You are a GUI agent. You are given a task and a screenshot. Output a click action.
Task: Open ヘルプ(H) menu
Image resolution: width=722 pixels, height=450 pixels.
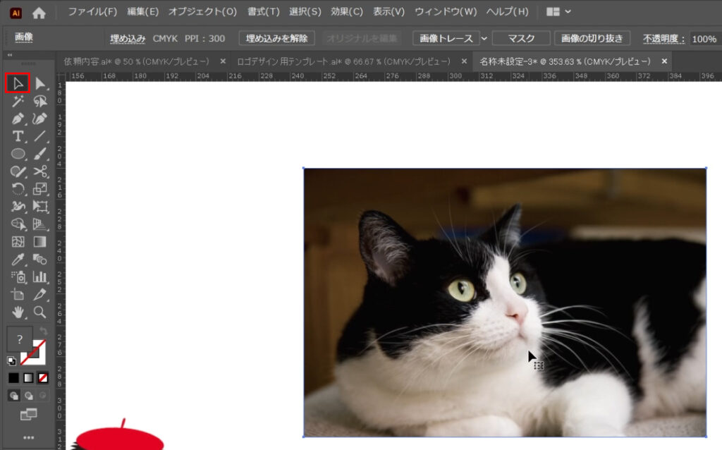tap(508, 12)
